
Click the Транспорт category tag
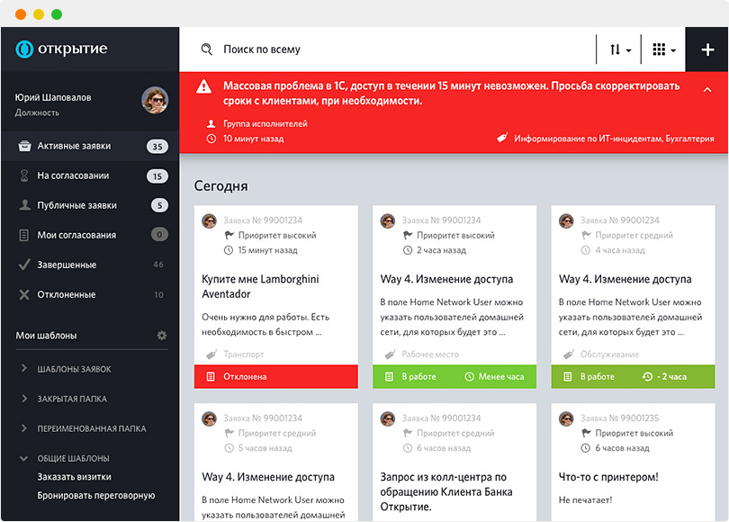point(244,355)
